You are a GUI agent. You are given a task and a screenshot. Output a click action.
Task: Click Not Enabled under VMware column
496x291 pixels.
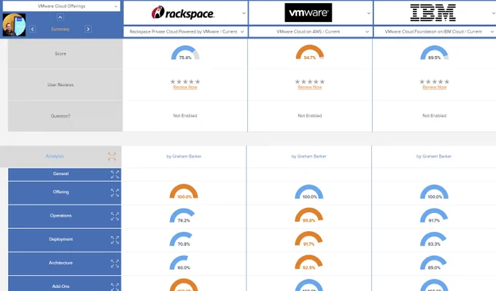310,116
